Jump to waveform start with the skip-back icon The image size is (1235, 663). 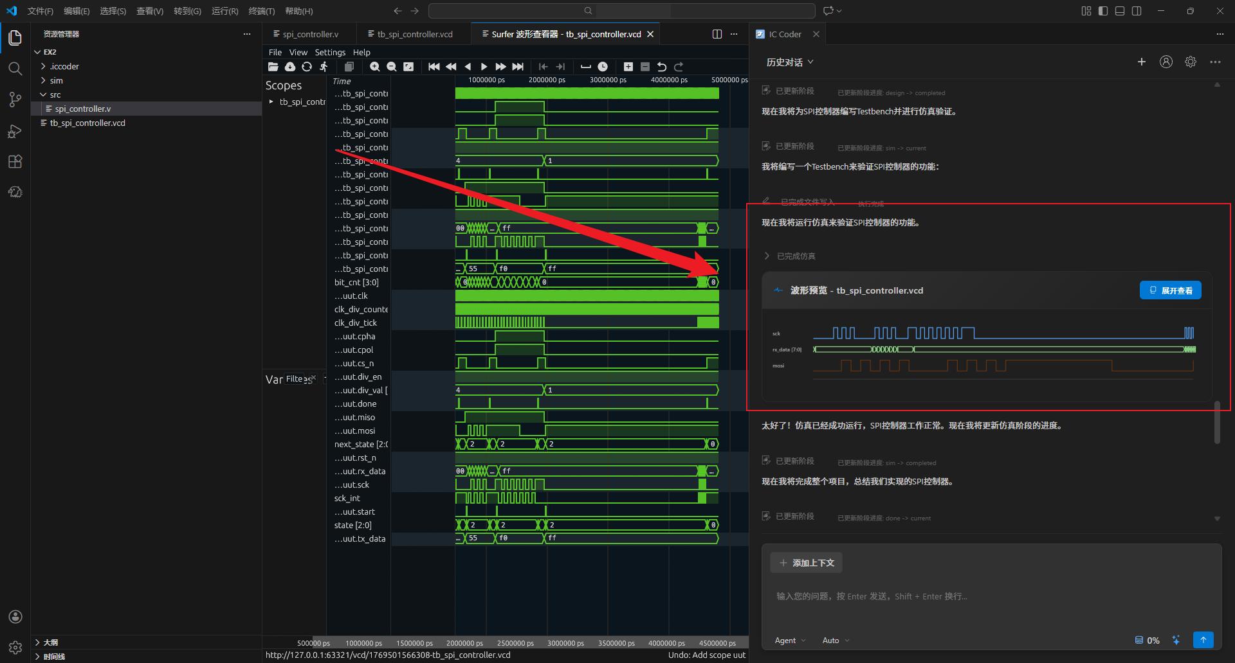434,67
